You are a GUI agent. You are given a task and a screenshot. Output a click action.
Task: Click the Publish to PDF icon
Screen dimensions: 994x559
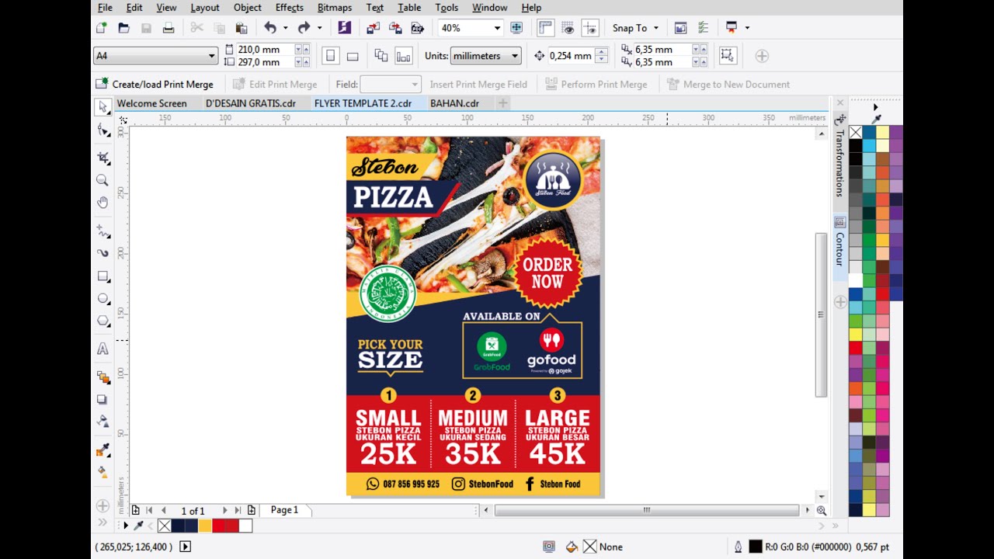pos(417,28)
